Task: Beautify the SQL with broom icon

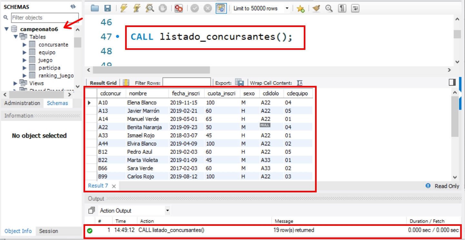Action: pos(316,9)
